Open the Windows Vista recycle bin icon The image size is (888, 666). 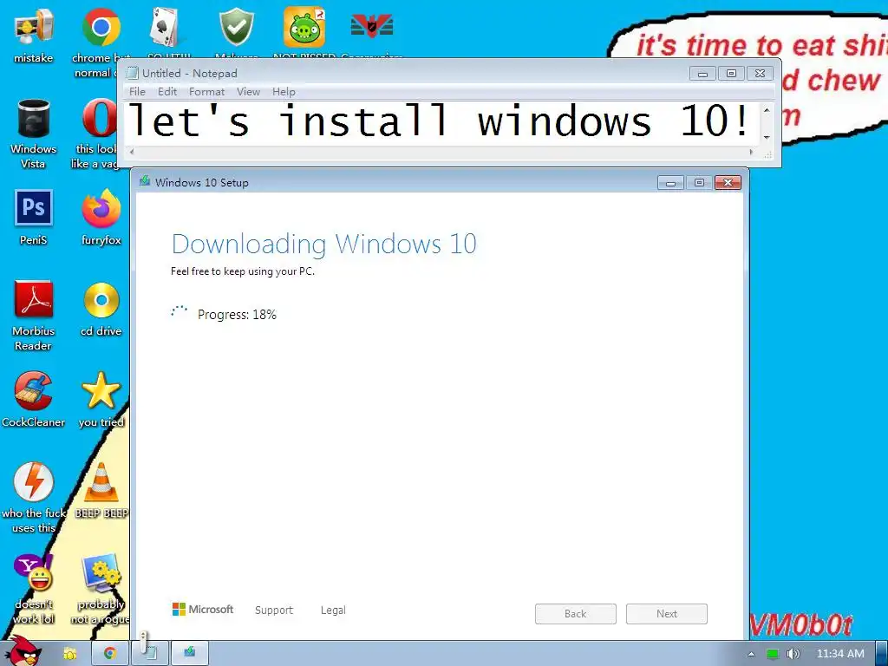point(34,118)
